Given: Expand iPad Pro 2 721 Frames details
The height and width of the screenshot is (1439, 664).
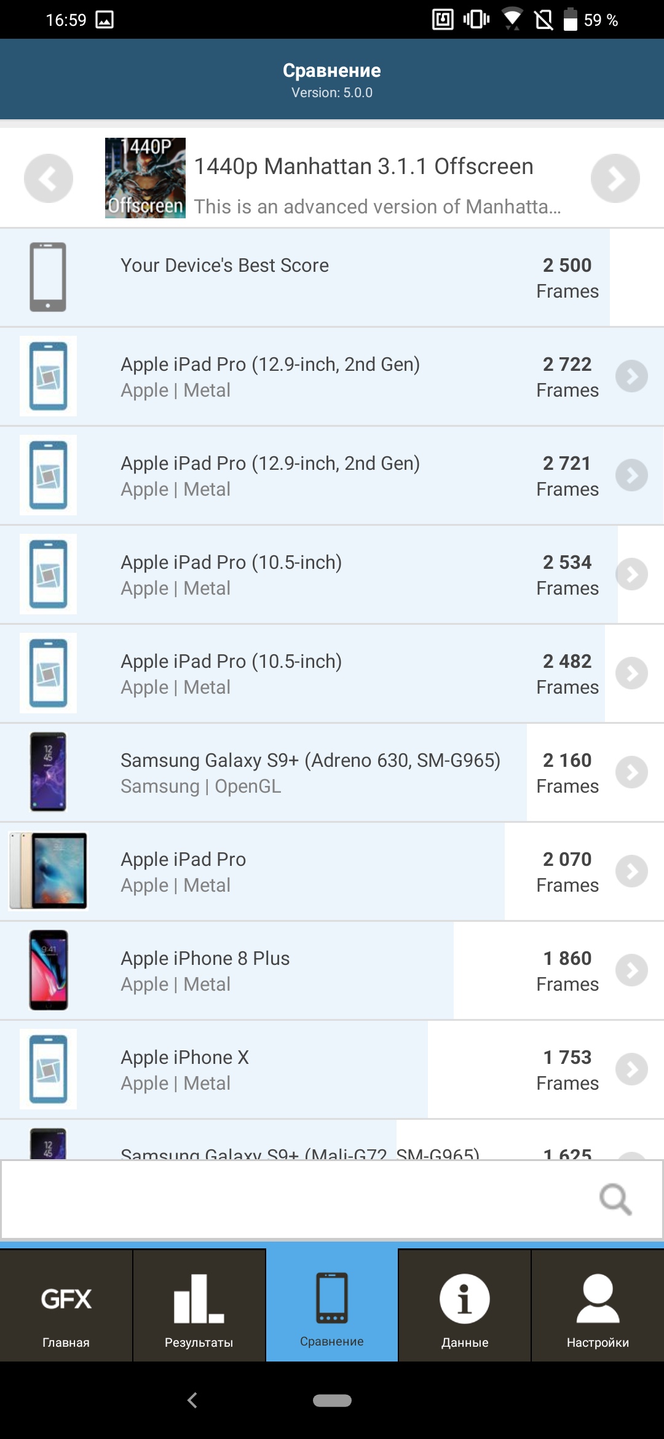Looking at the screenshot, I should (x=631, y=475).
